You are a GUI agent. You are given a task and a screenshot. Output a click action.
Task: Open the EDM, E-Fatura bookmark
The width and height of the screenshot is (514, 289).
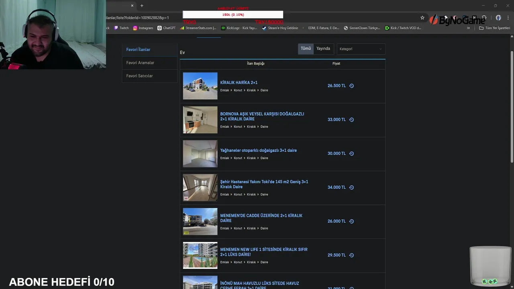[x=321, y=28]
